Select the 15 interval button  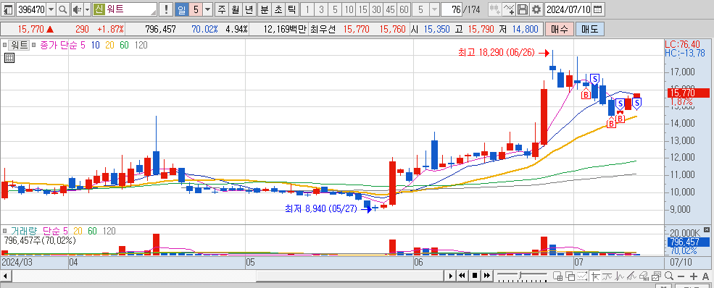[362, 9]
